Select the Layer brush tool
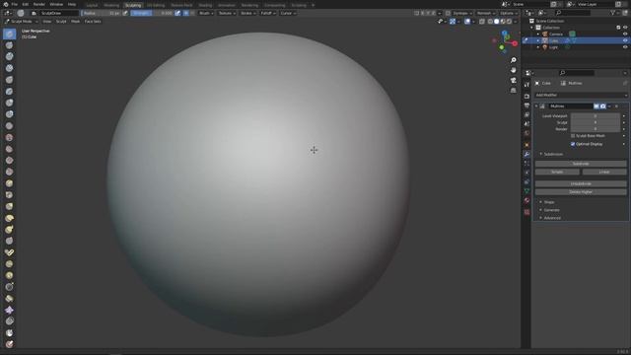This screenshot has width=631, height=355. [x=9, y=92]
